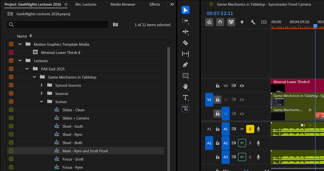
Task: Toggle V1 track output eye
Action: (x=242, y=114)
